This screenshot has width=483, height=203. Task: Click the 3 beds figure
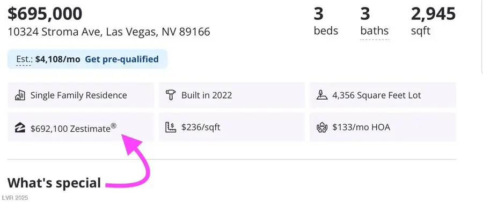326,21
